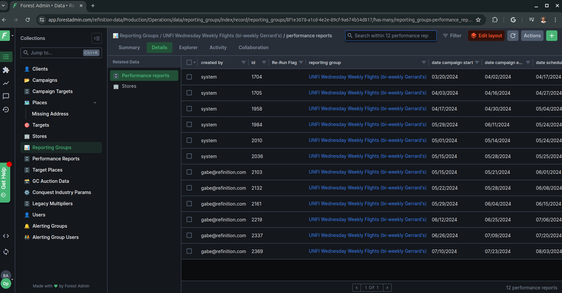Open the browser extensions icon
This screenshot has width=562, height=293.
coord(495,20)
